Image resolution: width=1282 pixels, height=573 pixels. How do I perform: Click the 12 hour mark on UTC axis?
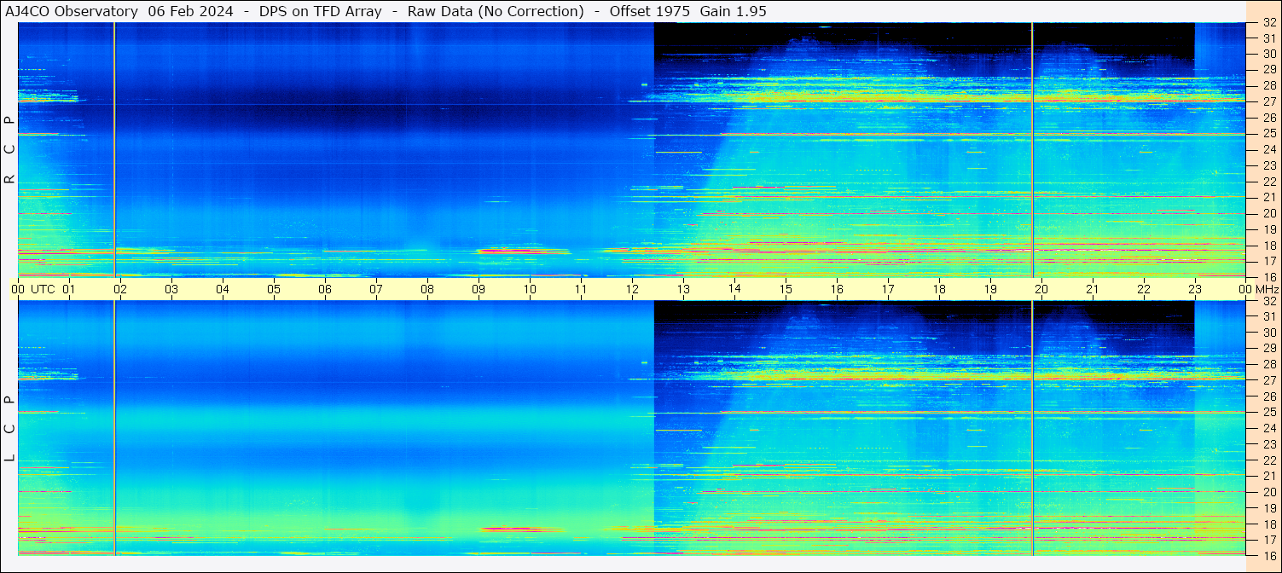(632, 289)
